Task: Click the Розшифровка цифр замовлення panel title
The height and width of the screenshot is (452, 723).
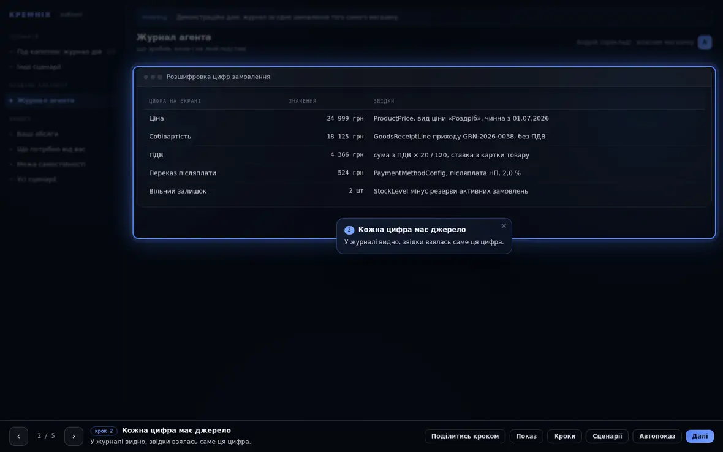Action: click(219, 77)
